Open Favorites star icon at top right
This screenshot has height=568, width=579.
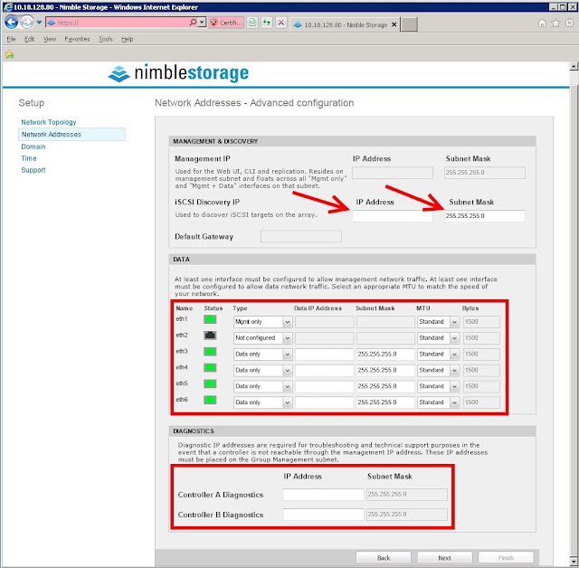coord(555,24)
